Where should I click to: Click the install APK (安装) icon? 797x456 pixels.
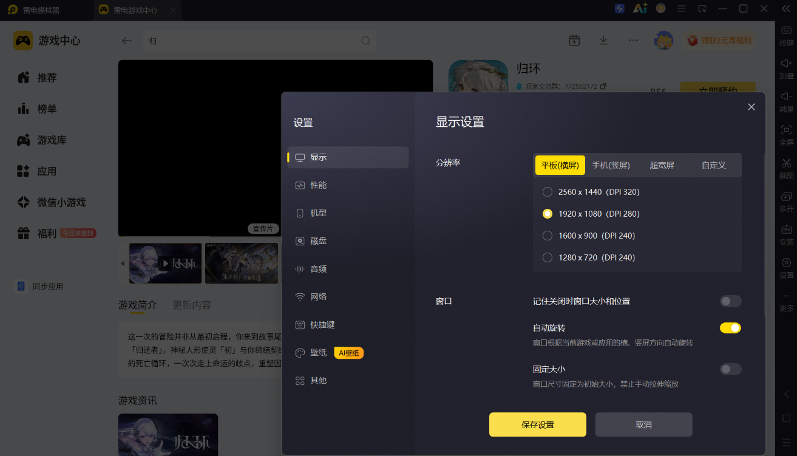point(786,229)
